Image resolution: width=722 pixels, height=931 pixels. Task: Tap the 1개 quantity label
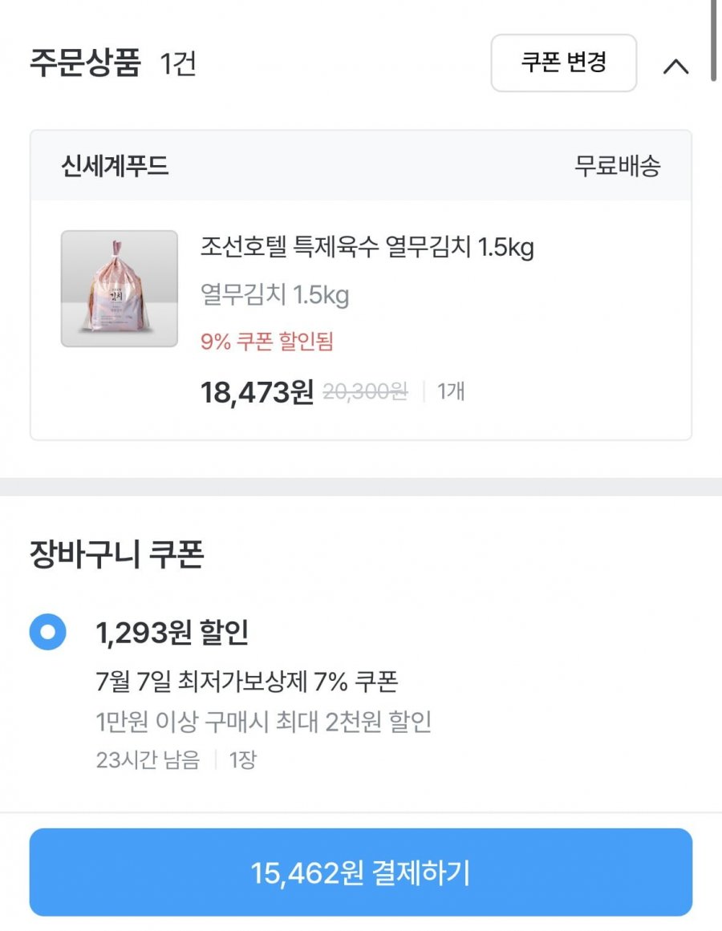click(451, 391)
